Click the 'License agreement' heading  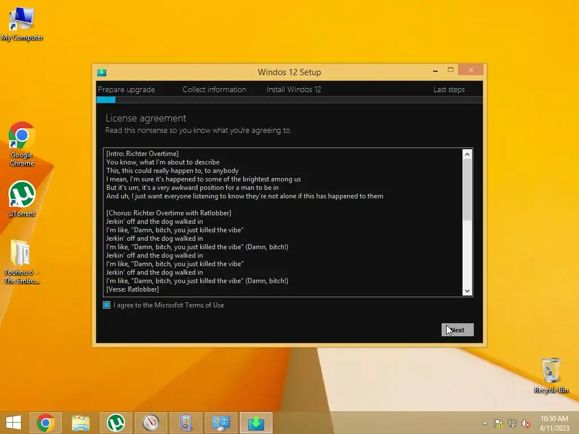pyautogui.click(x=146, y=118)
